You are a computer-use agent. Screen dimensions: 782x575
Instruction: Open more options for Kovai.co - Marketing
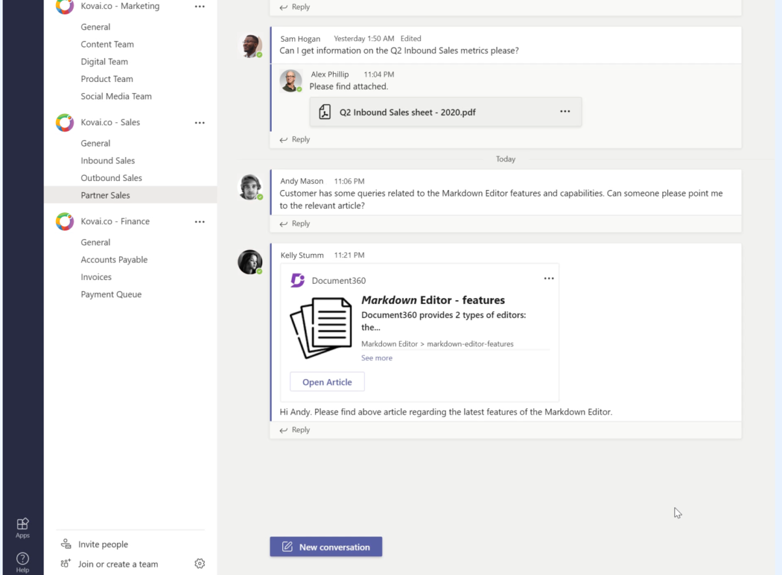coord(199,7)
